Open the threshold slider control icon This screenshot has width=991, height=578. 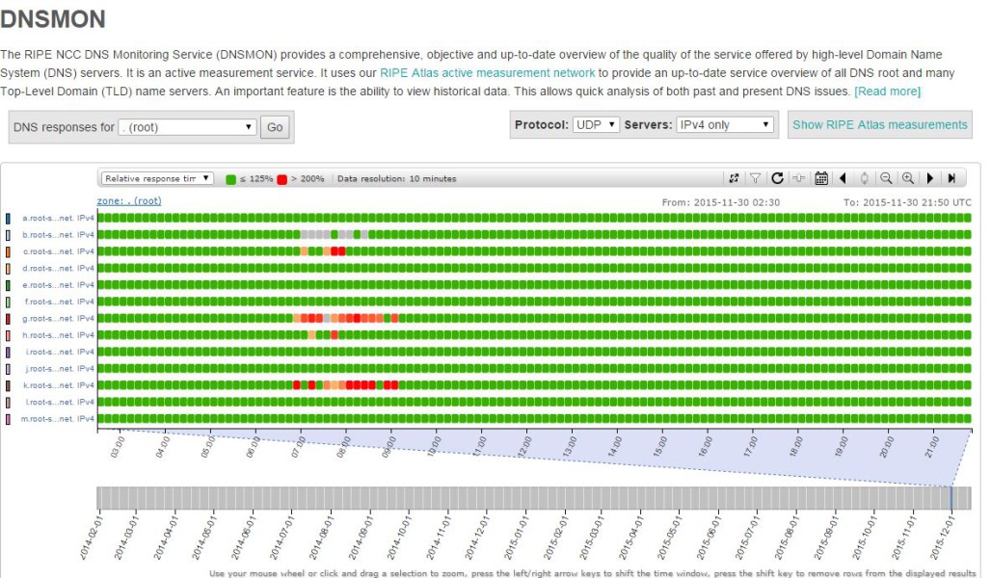coord(799,178)
